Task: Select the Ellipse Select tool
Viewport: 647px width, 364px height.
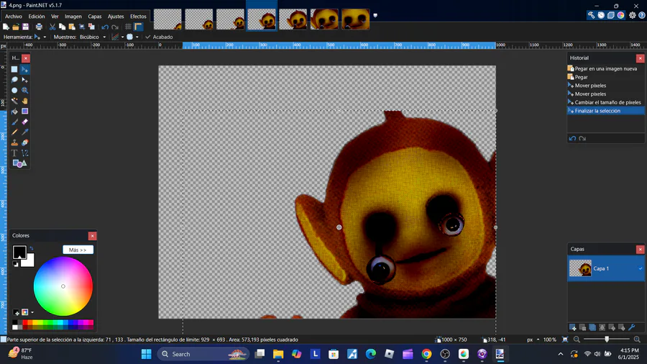Action: tap(14, 91)
